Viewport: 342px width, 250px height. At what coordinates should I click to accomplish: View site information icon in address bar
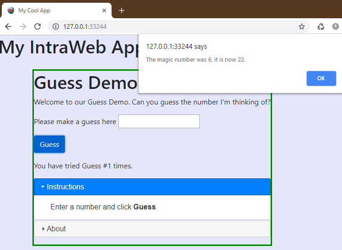(x=56, y=26)
